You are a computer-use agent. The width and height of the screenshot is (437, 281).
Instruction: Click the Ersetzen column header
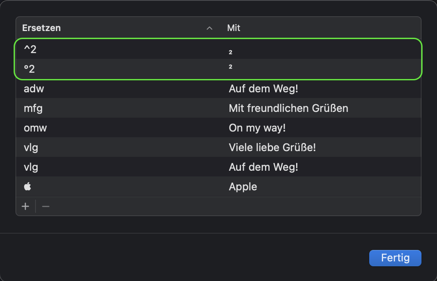42,28
